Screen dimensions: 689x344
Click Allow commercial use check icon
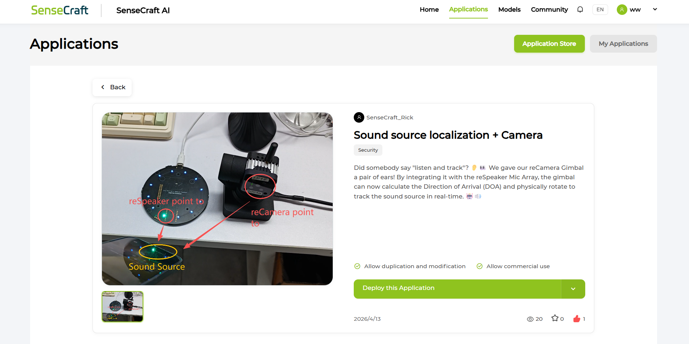(479, 266)
